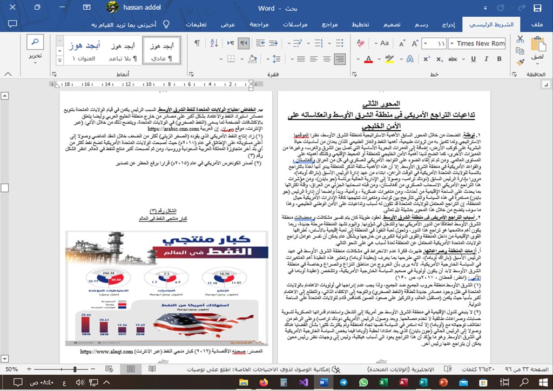Click the word count in the status bar
Image resolution: width=553 pixels, height=391 pixels.
[x=478, y=369]
